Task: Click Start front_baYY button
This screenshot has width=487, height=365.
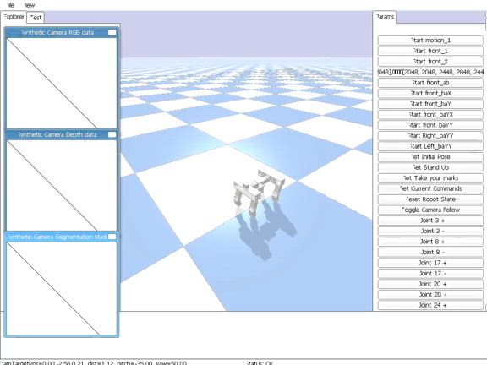Action: [x=430, y=125]
